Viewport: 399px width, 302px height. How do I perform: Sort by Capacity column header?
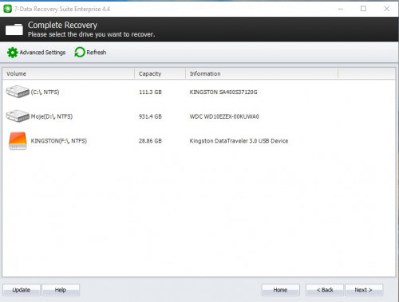[x=160, y=73]
